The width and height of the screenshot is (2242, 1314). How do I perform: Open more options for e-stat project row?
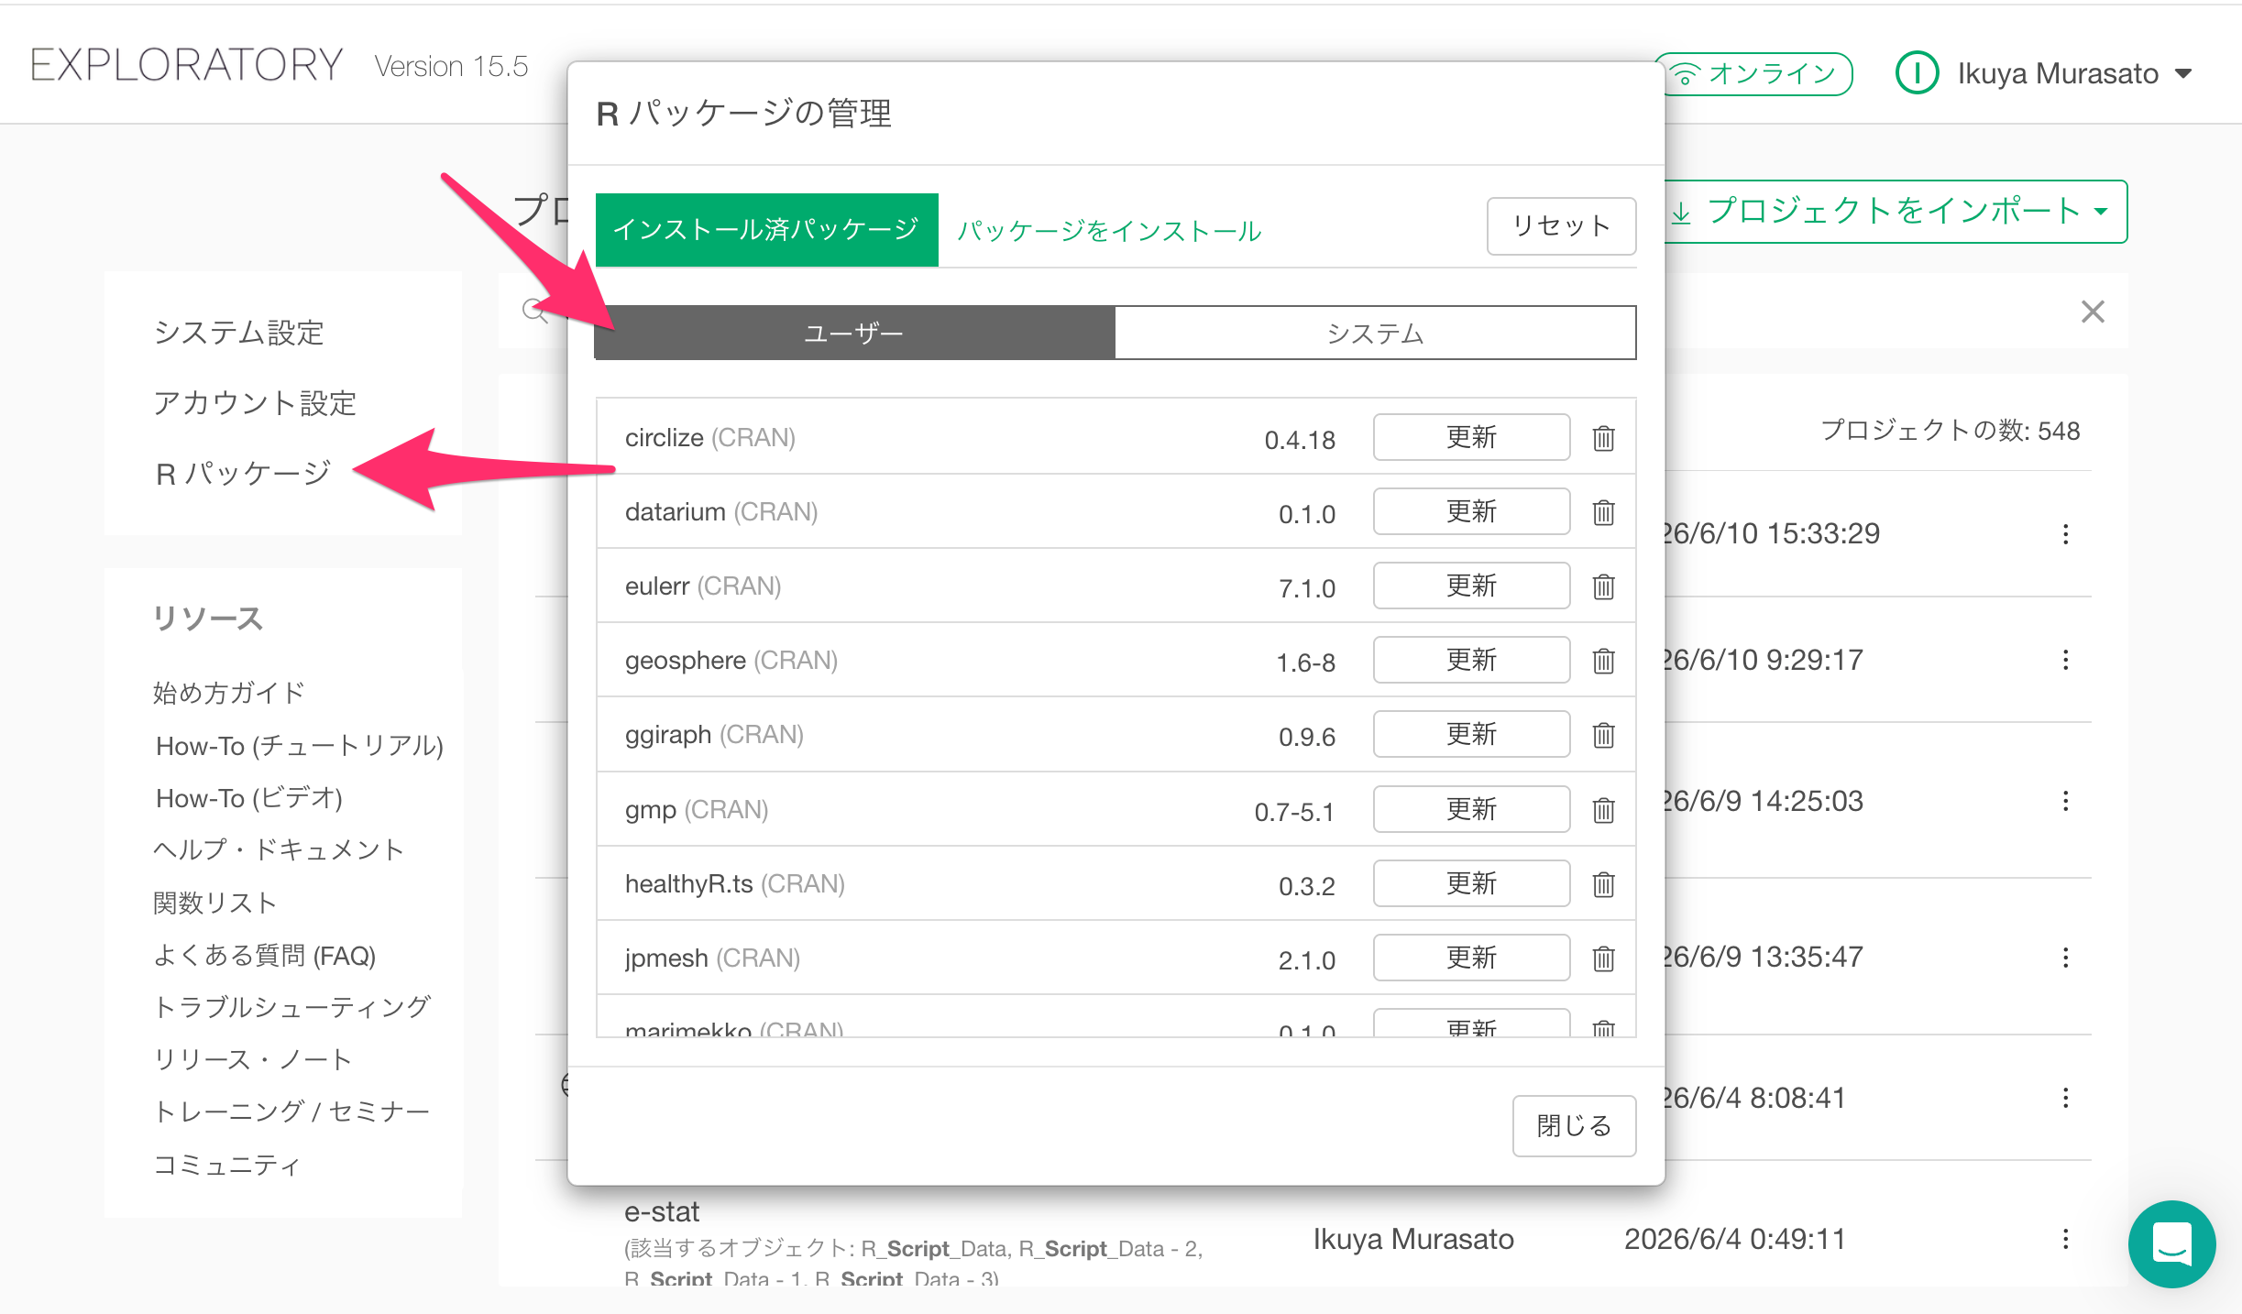[x=2065, y=1239]
